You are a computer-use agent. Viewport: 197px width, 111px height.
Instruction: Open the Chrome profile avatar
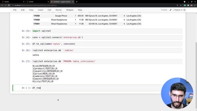pos(191,6)
